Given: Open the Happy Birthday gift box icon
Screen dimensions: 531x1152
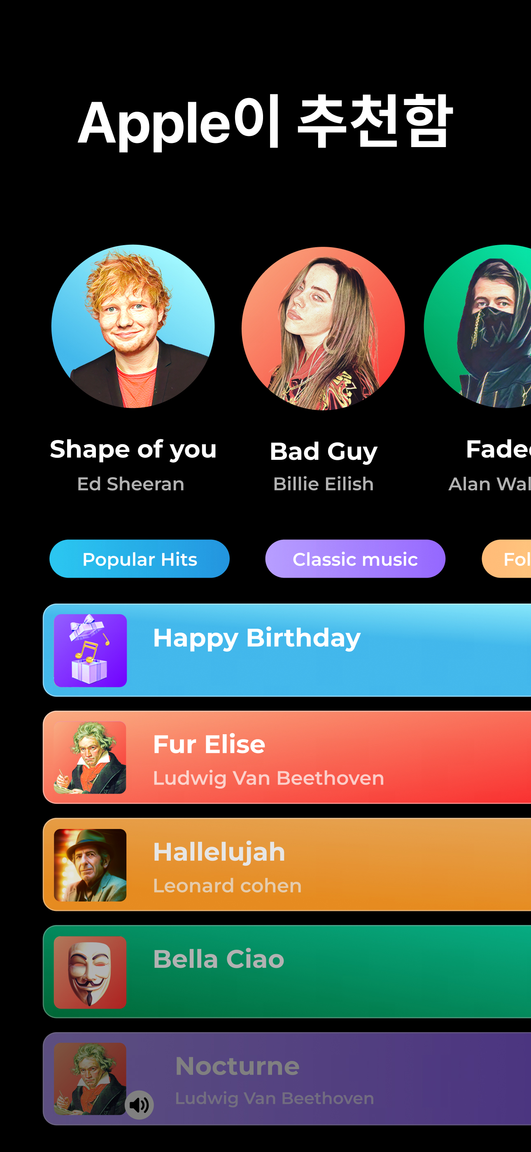Looking at the screenshot, I should click(x=90, y=650).
